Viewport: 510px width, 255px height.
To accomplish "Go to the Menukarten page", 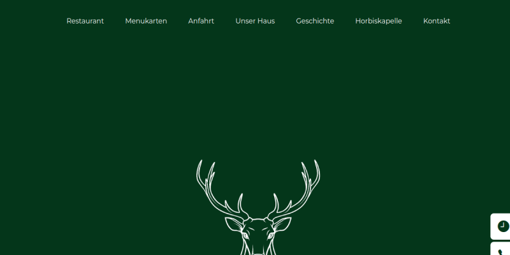I will [146, 21].
